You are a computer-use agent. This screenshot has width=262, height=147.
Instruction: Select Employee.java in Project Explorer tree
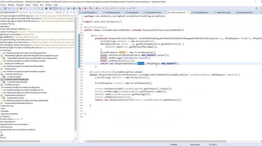point(10,69)
